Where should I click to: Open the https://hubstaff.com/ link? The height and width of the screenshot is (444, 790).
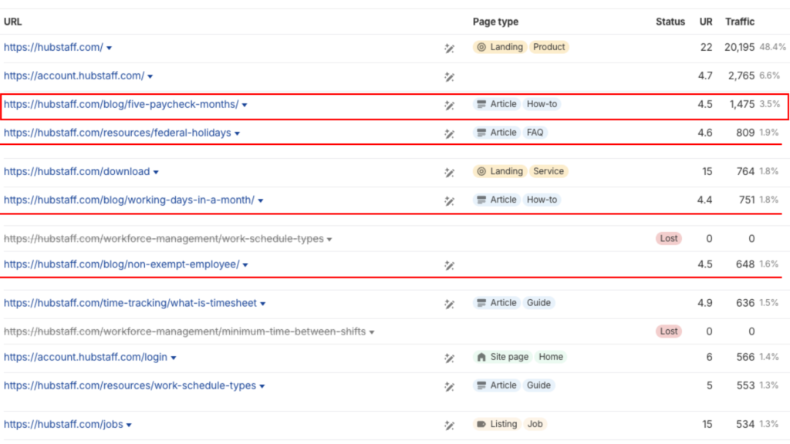coord(53,47)
